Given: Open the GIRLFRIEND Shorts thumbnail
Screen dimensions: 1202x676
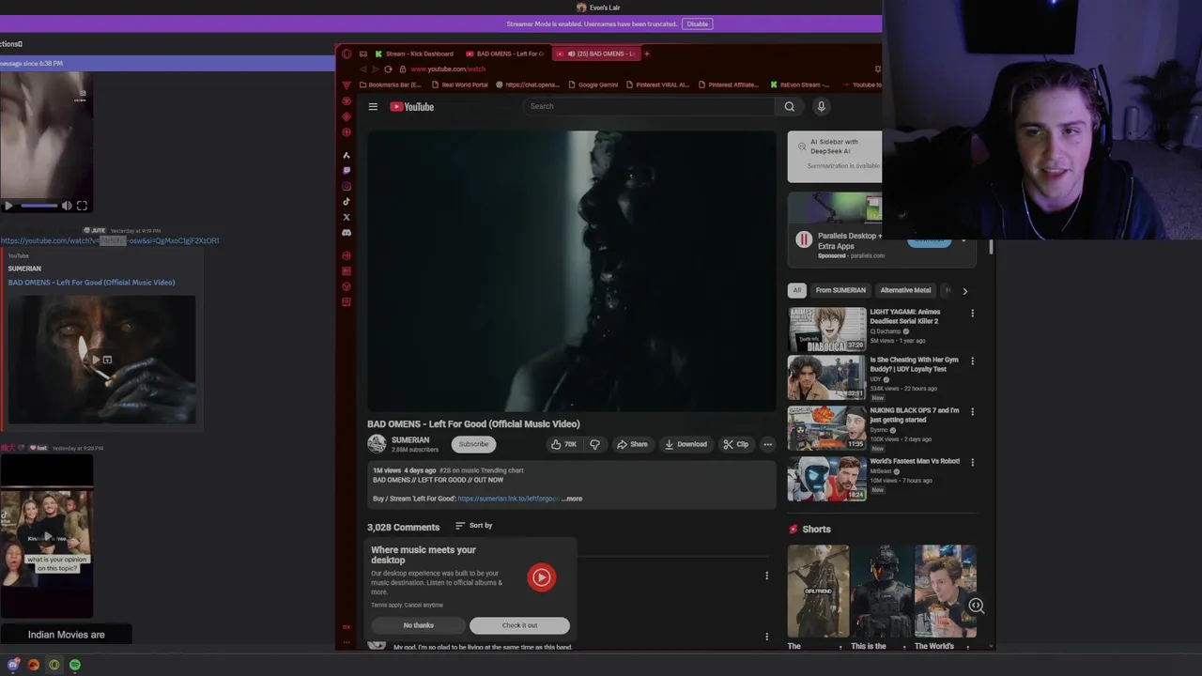Looking at the screenshot, I should pyautogui.click(x=818, y=591).
